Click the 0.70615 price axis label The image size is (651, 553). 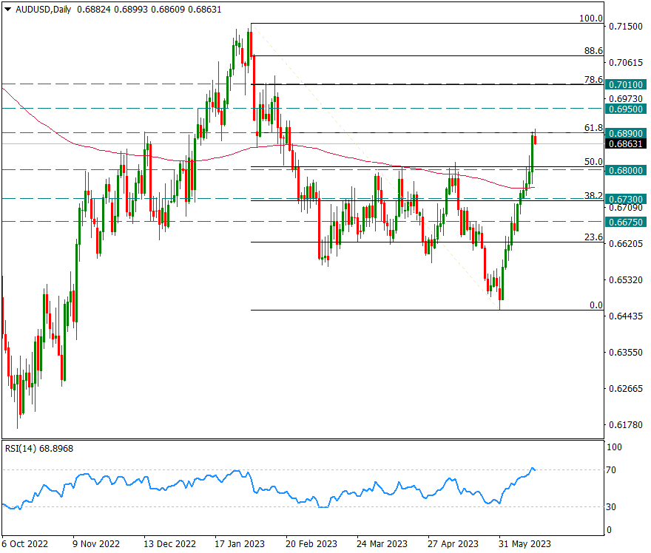(626, 63)
